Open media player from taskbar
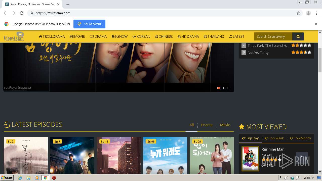The height and width of the screenshot is (181, 322). tap(37, 178)
